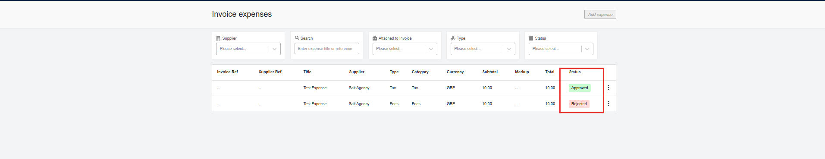This screenshot has height=159, width=825.
Task: Click the Search magnifier icon
Action: point(297,38)
